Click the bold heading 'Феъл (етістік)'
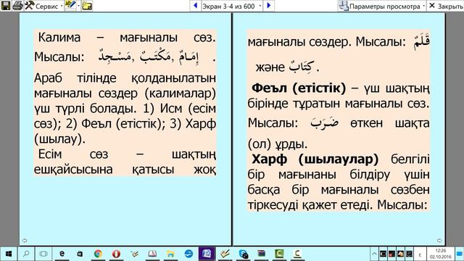 (299, 88)
